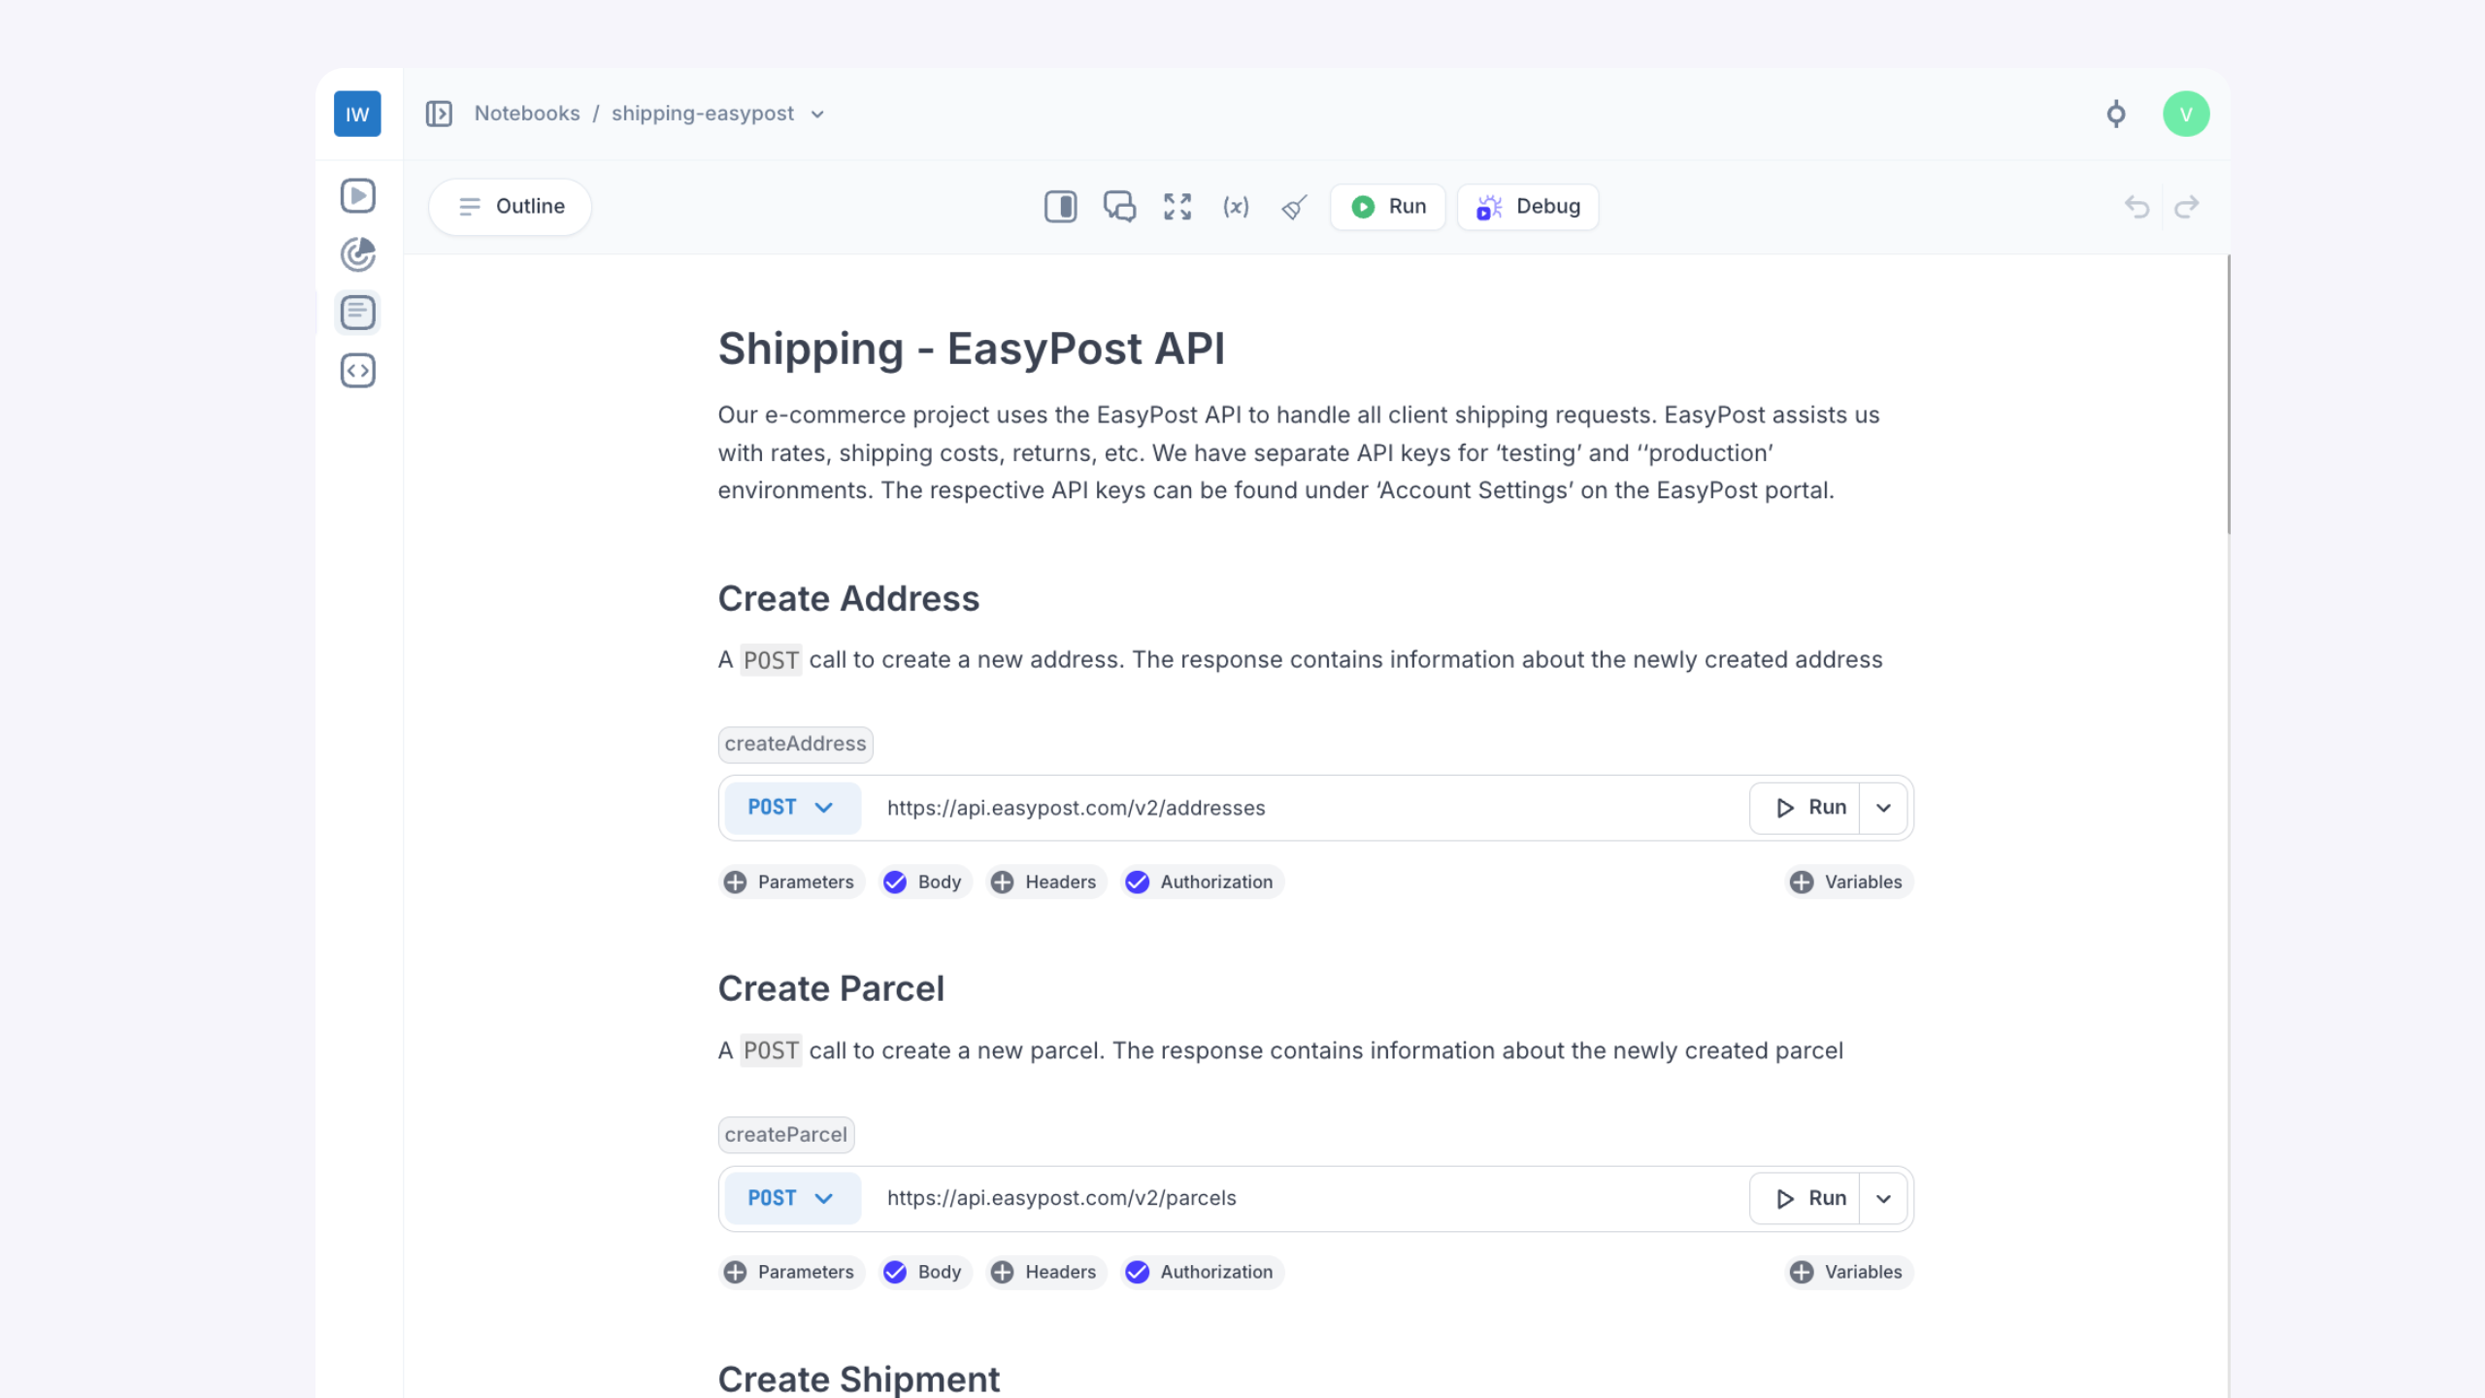Open the Outline panel
The image size is (2485, 1398).
tap(511, 207)
